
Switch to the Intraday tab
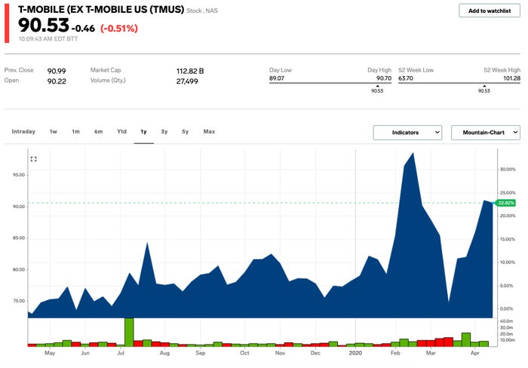[x=23, y=132]
